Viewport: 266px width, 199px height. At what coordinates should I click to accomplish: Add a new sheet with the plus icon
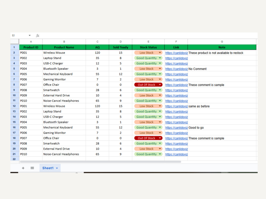pos(23,168)
